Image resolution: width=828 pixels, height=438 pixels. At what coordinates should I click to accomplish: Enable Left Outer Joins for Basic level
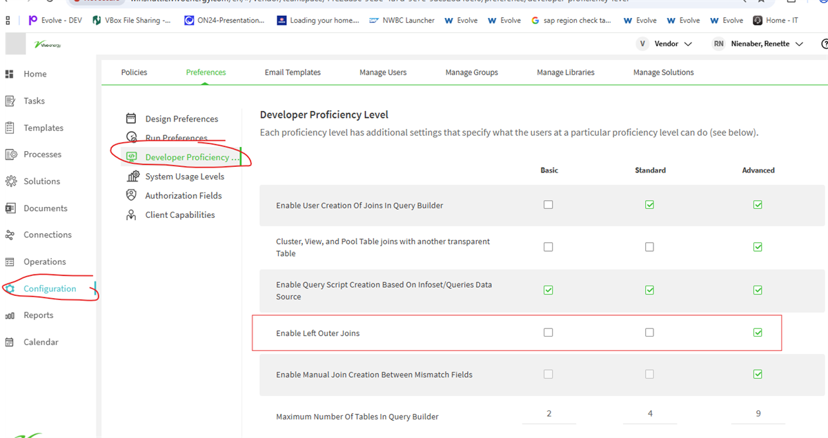coord(548,332)
